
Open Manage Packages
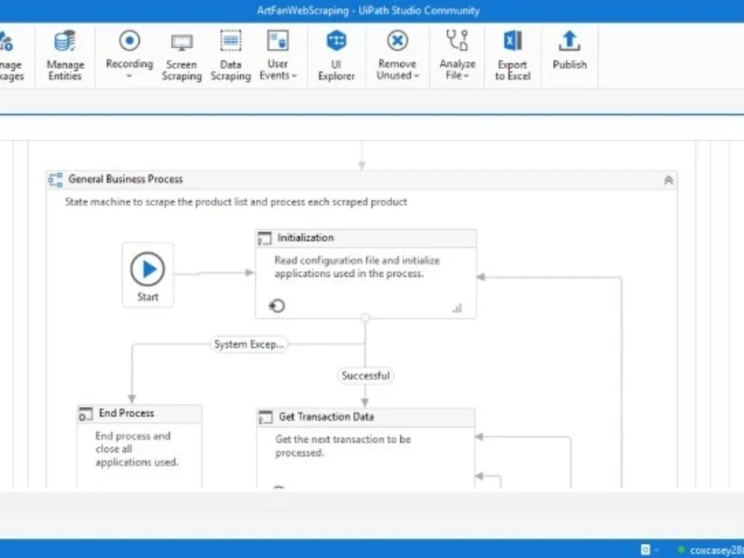pyautogui.click(x=10, y=56)
